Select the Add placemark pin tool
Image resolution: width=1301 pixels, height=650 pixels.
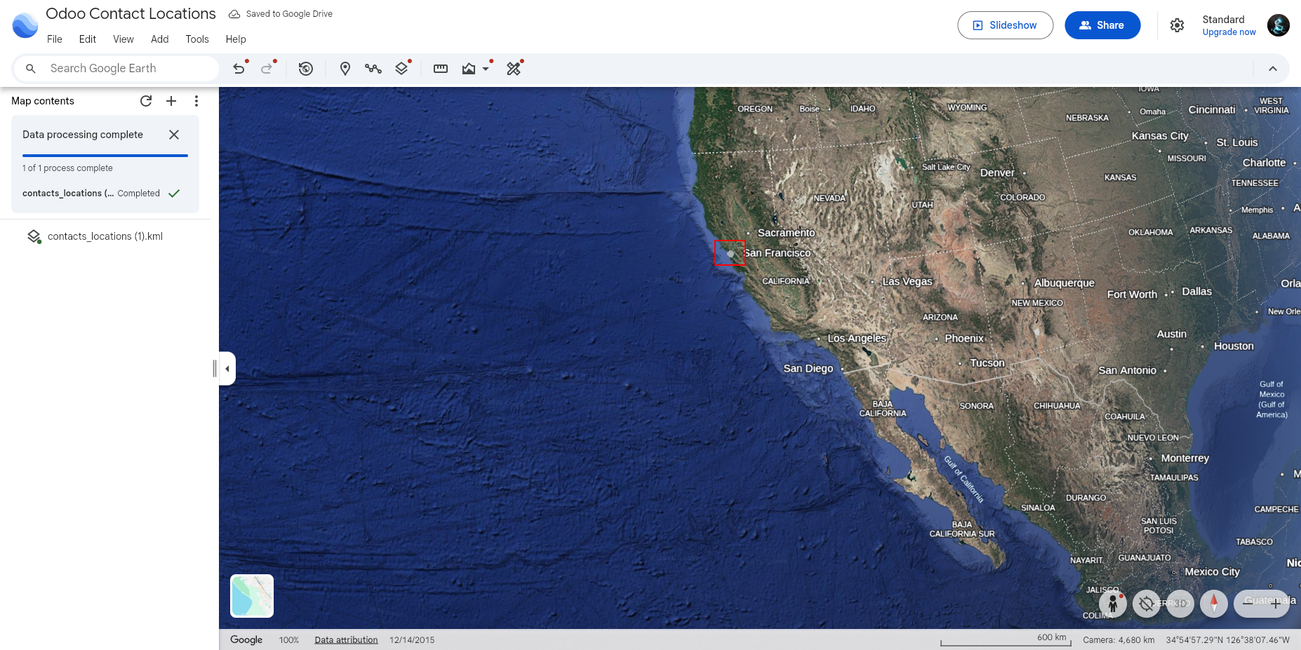[345, 69]
